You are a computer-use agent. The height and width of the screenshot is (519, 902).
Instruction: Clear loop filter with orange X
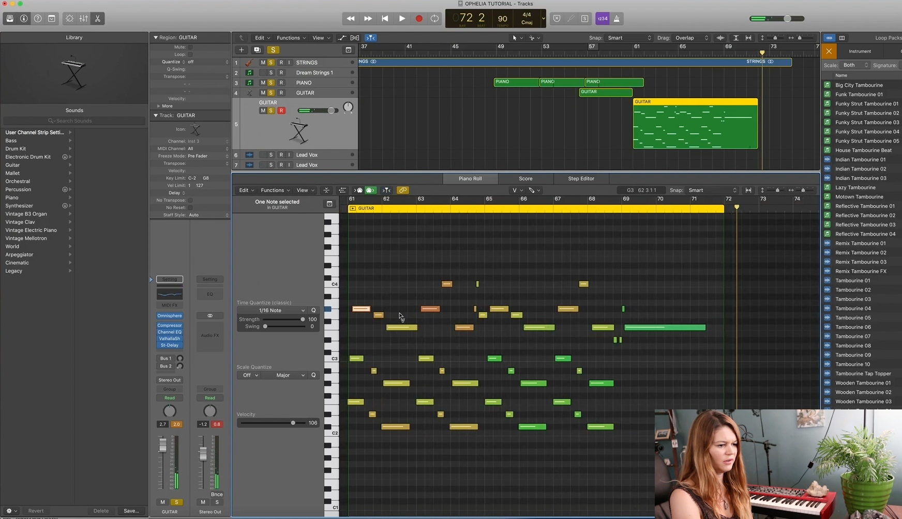(x=829, y=51)
